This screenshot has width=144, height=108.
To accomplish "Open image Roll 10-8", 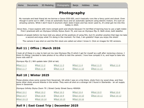I will (x=40, y=96).
